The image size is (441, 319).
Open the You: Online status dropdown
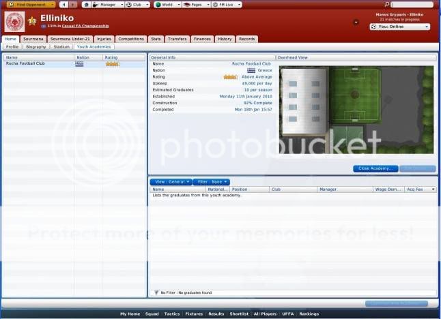(400, 27)
